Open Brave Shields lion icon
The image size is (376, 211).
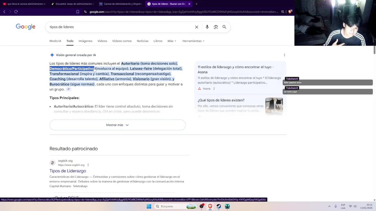coord(290,12)
